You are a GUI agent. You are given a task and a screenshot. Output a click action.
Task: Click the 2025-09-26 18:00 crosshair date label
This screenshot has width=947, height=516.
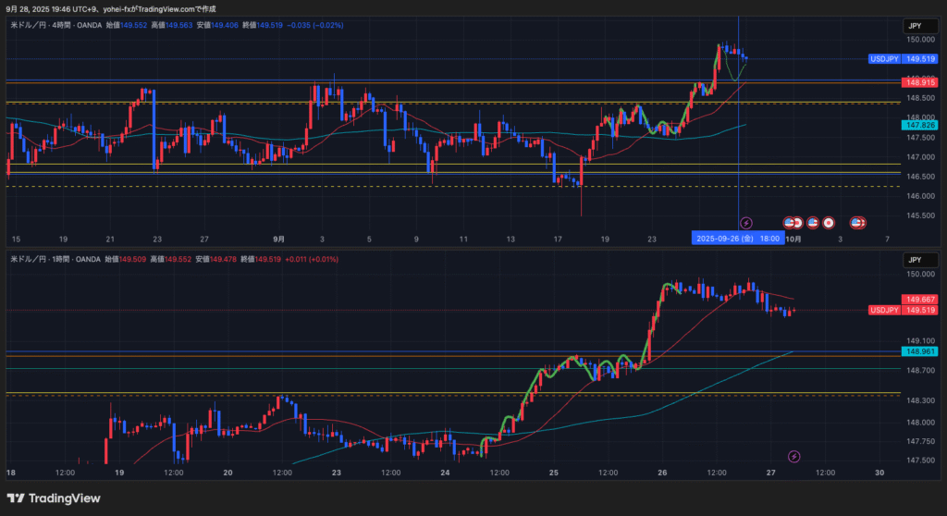click(737, 238)
